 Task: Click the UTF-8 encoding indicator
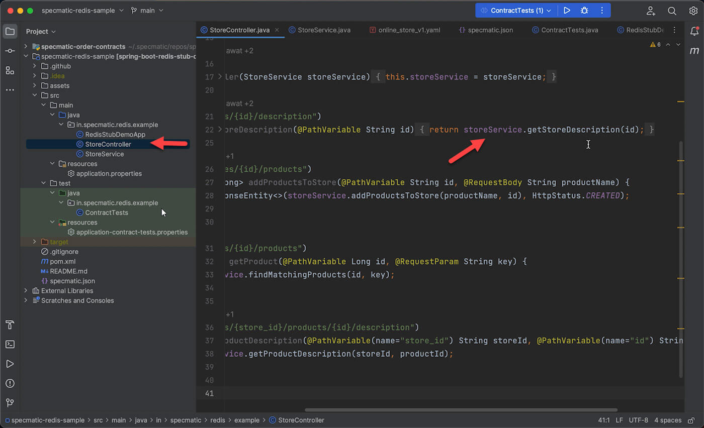pos(638,420)
